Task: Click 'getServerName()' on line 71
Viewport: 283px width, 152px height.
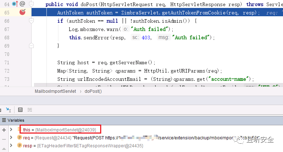Action: click(x=131, y=62)
